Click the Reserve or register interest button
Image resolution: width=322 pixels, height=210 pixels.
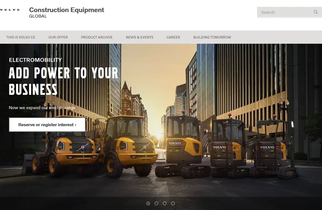tap(47, 125)
